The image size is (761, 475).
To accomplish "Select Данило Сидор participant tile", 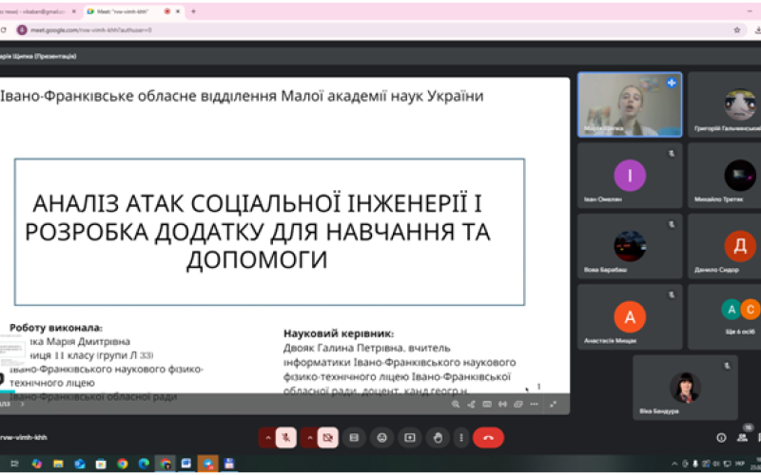I will coord(725,246).
